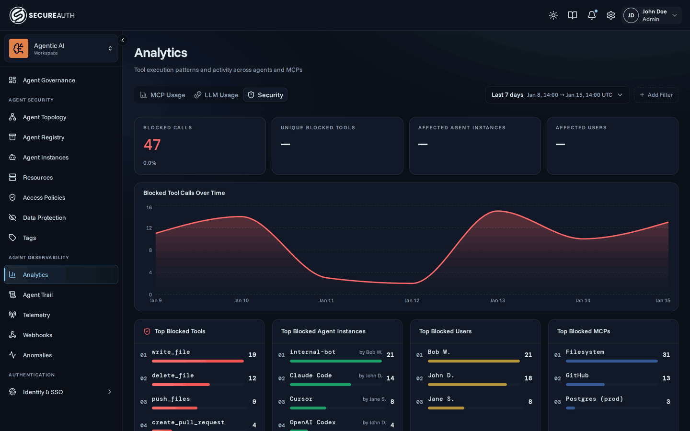The height and width of the screenshot is (431, 690).
Task: Click the JD avatar circle
Action: pos(631,15)
